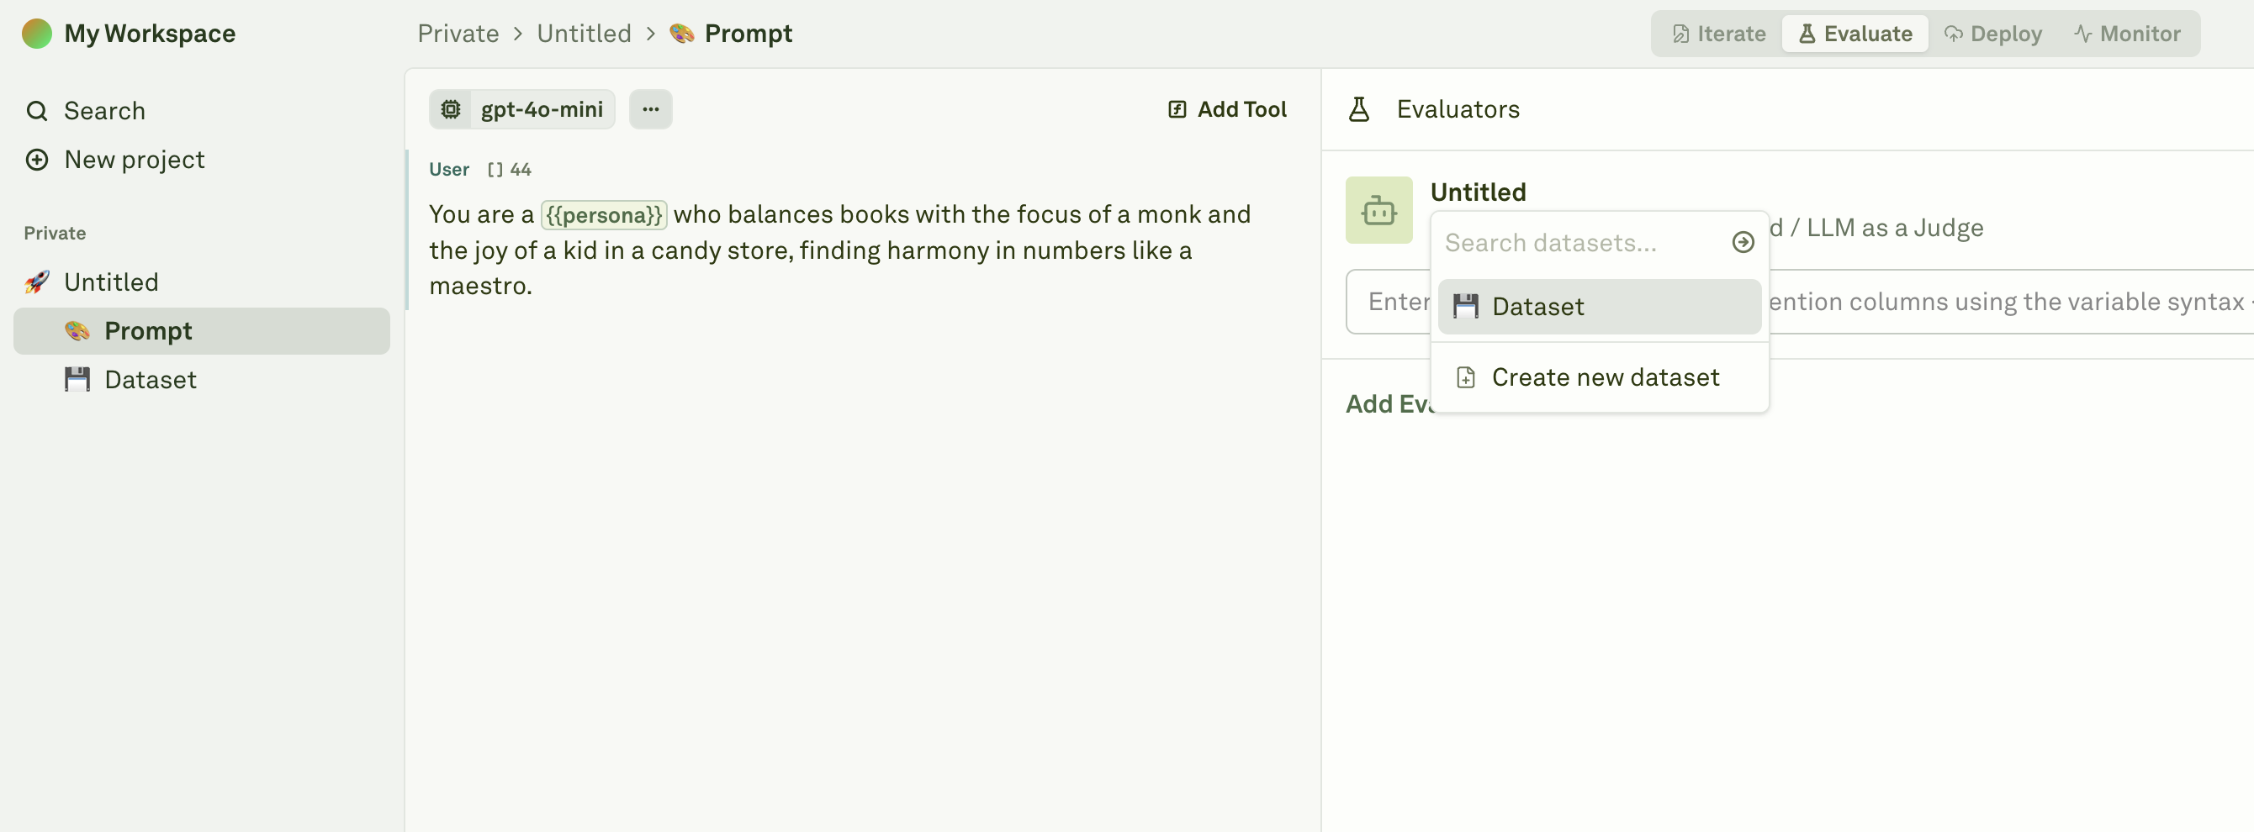Open the My Workspace switcher
Screen dimensions: 2254x832
pos(129,34)
